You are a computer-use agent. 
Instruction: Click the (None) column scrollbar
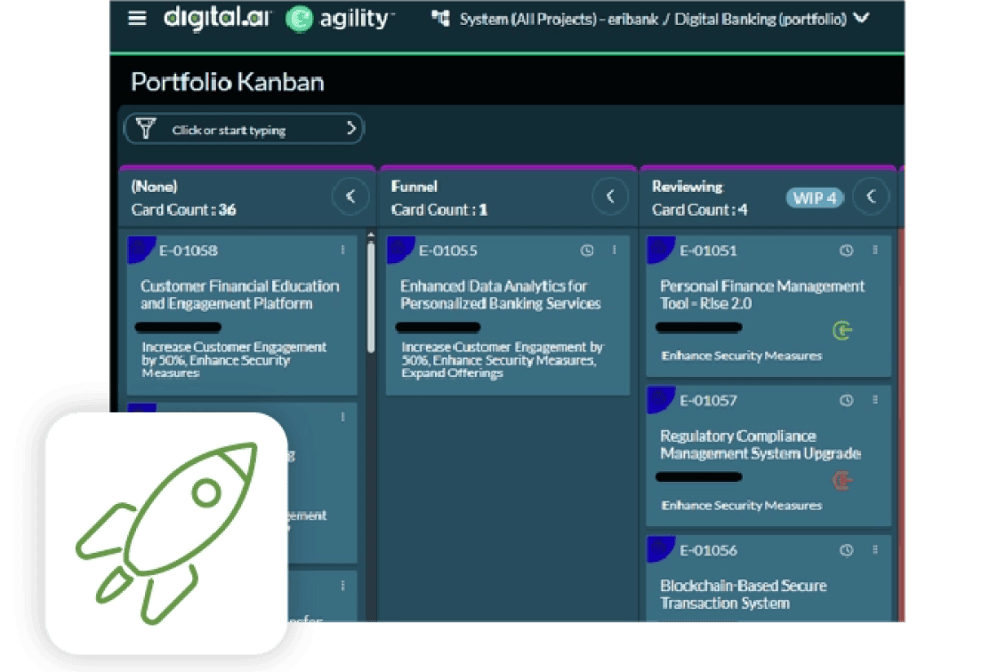coord(371,293)
